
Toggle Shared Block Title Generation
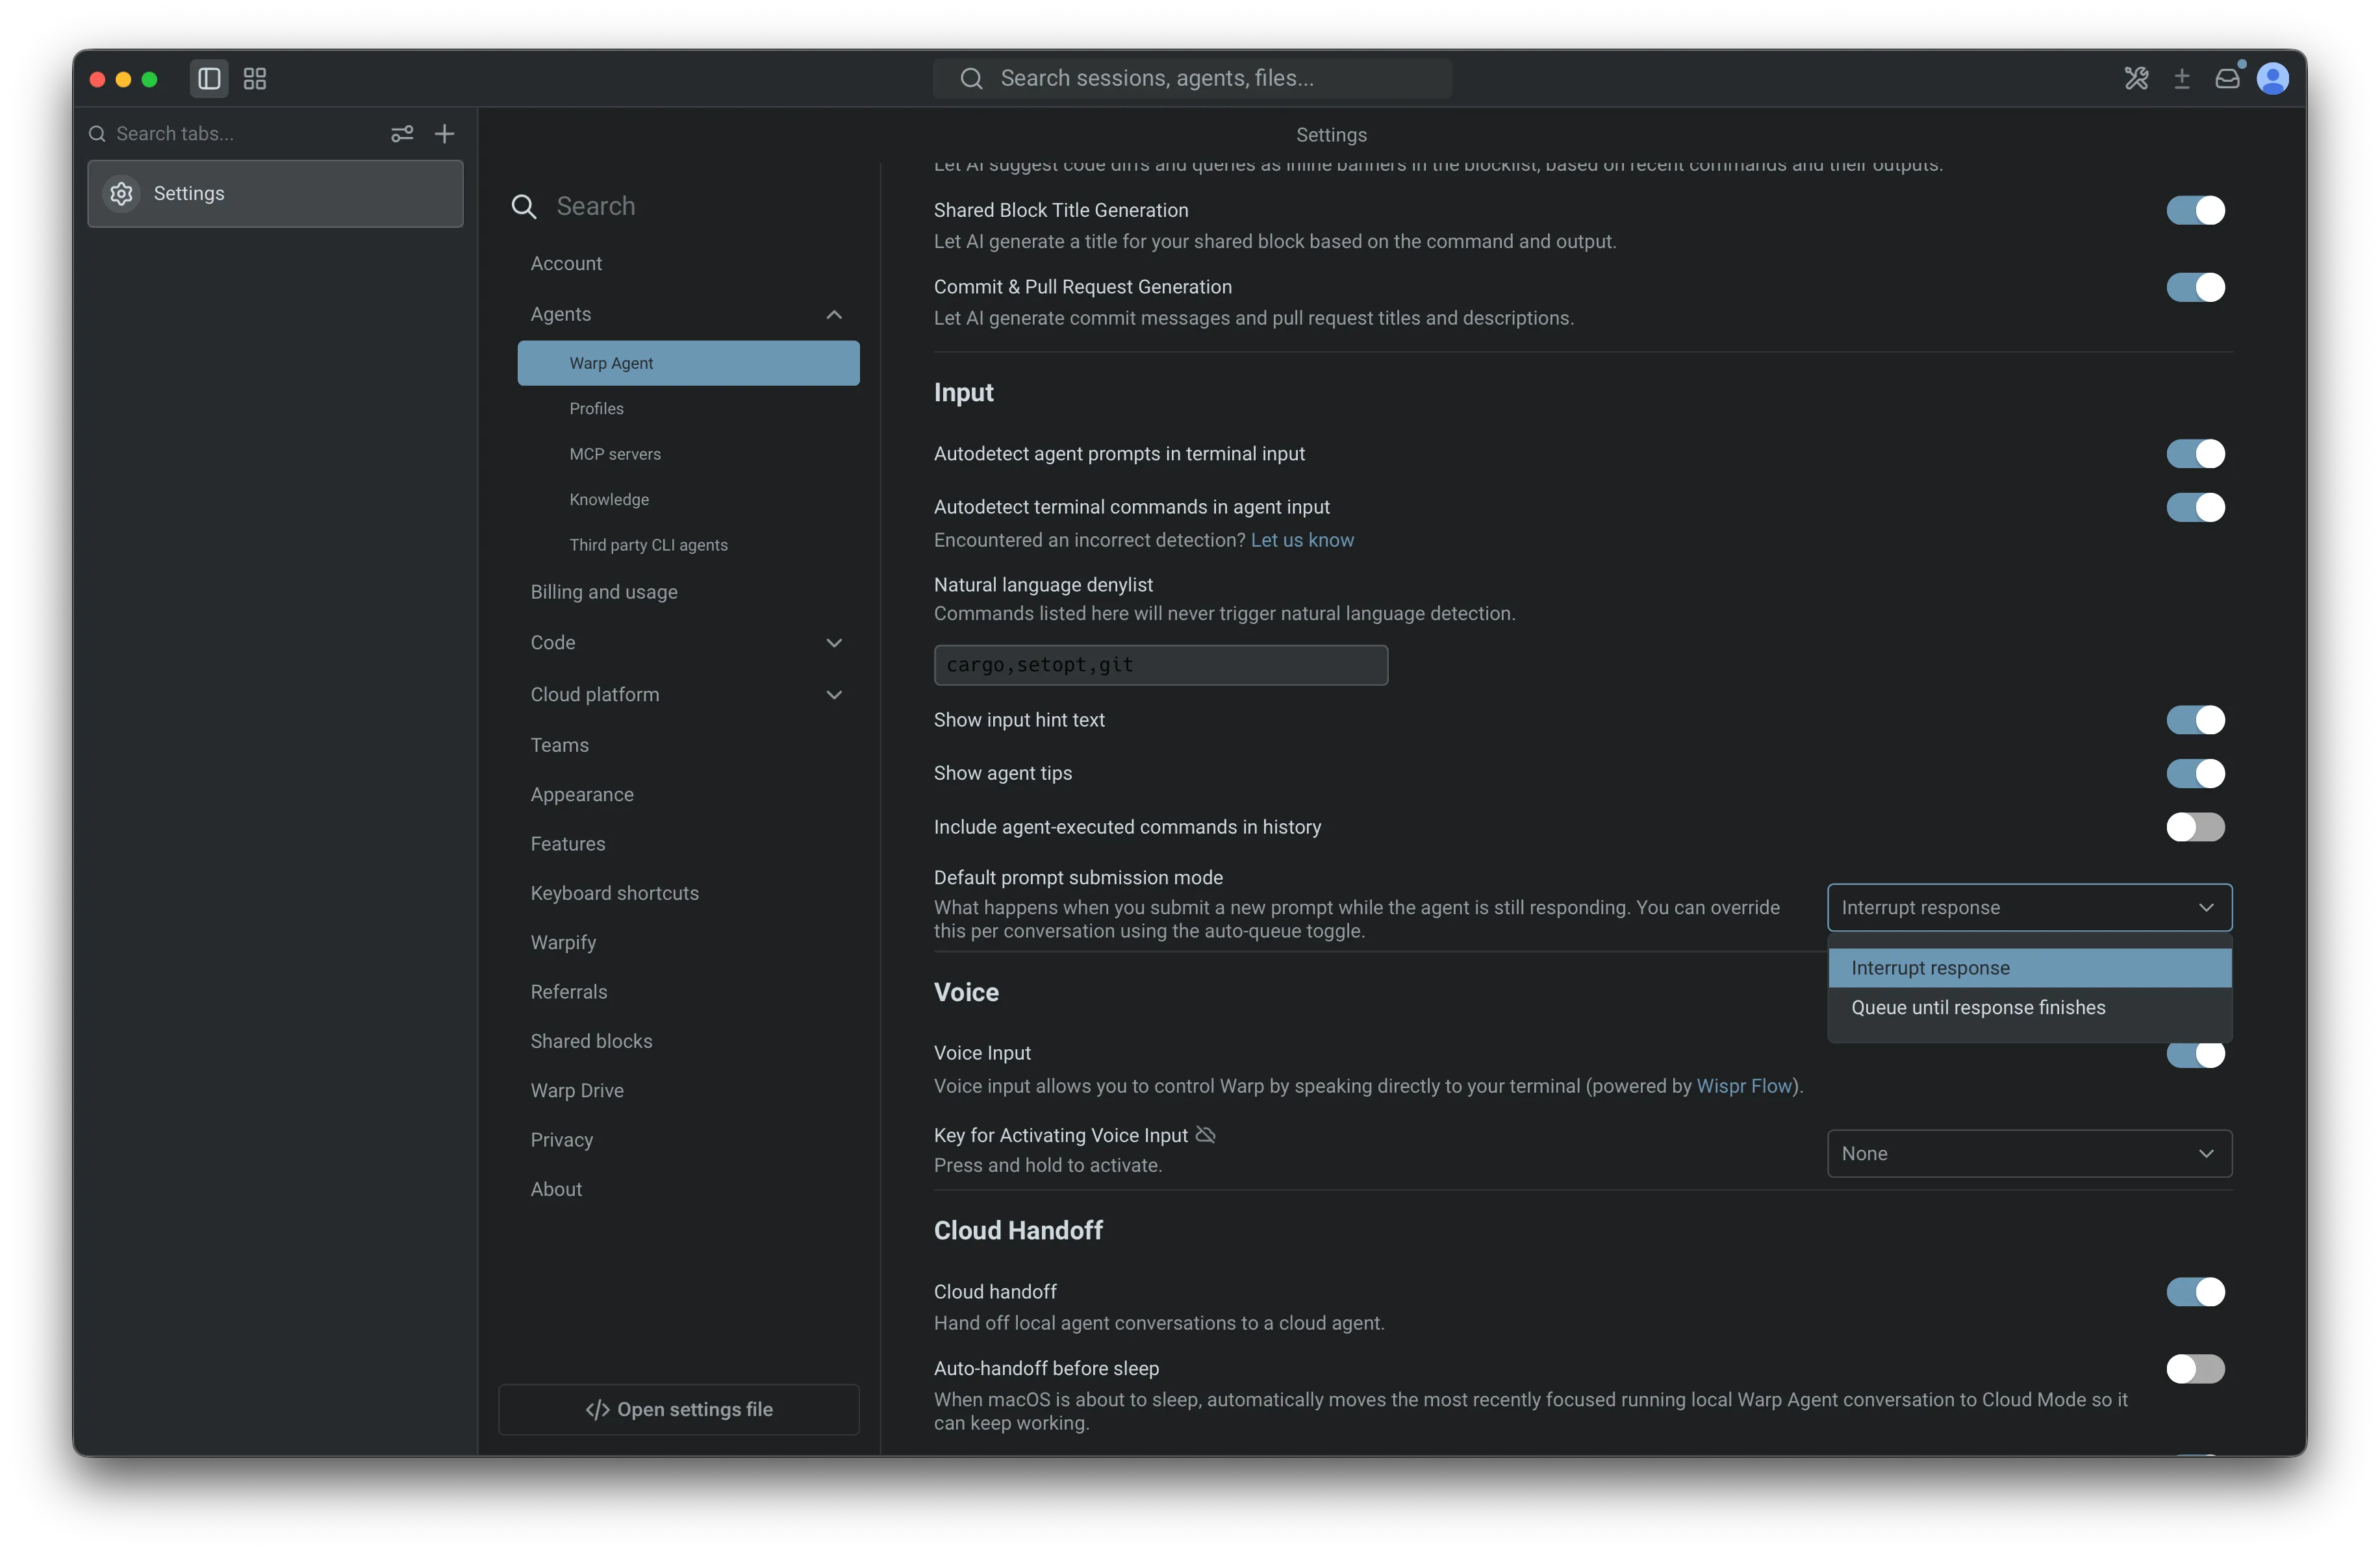coord(2195,210)
